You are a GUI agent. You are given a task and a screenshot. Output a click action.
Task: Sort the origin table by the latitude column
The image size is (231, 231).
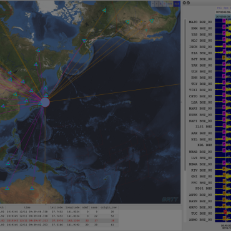(57, 207)
